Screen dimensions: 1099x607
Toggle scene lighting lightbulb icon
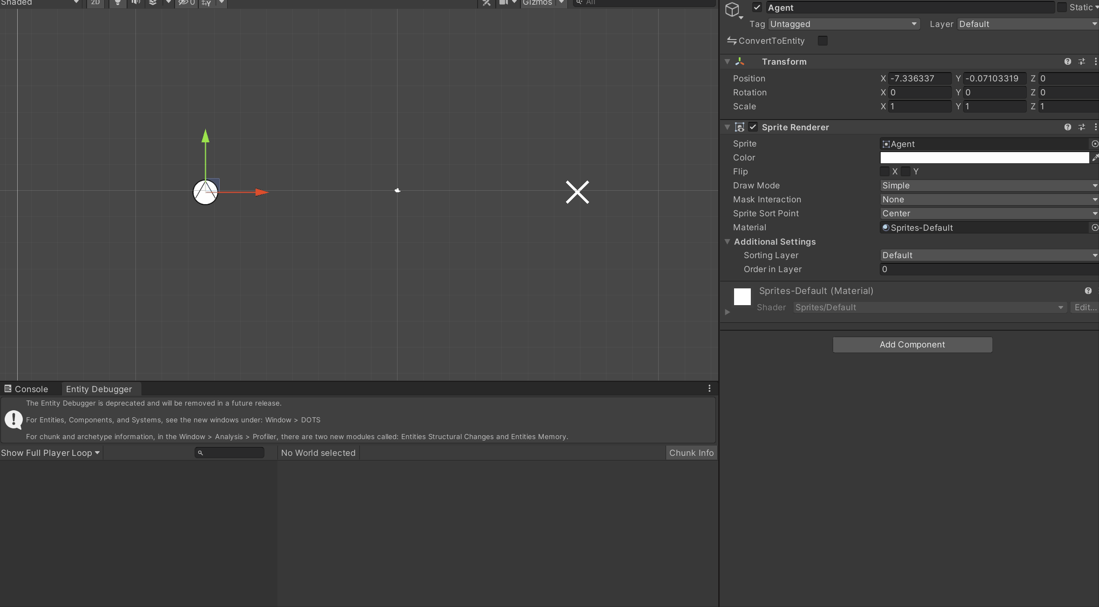click(x=118, y=3)
